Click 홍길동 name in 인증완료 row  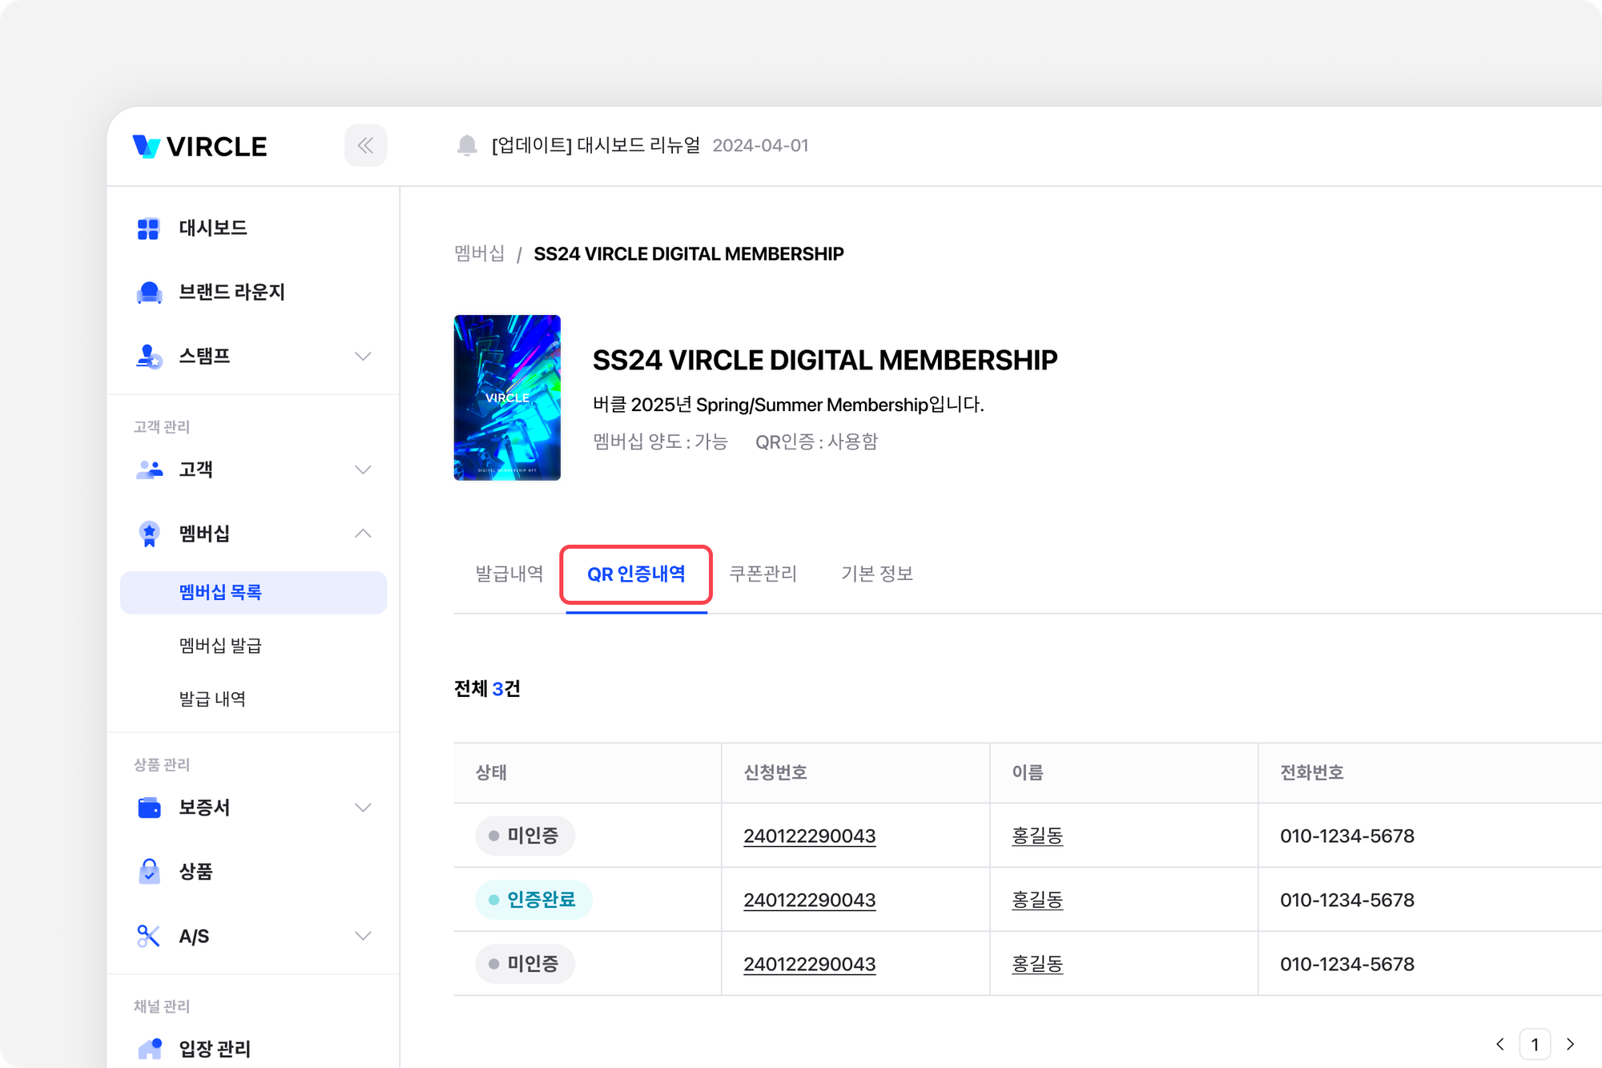pos(1037,900)
